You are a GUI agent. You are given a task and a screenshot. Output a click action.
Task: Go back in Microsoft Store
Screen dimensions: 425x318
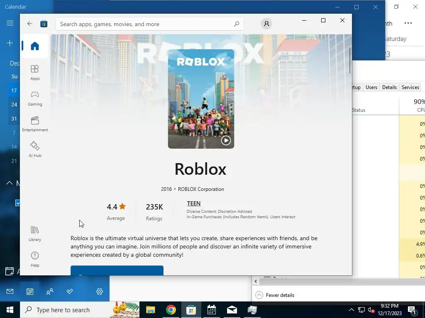pyautogui.click(x=30, y=24)
